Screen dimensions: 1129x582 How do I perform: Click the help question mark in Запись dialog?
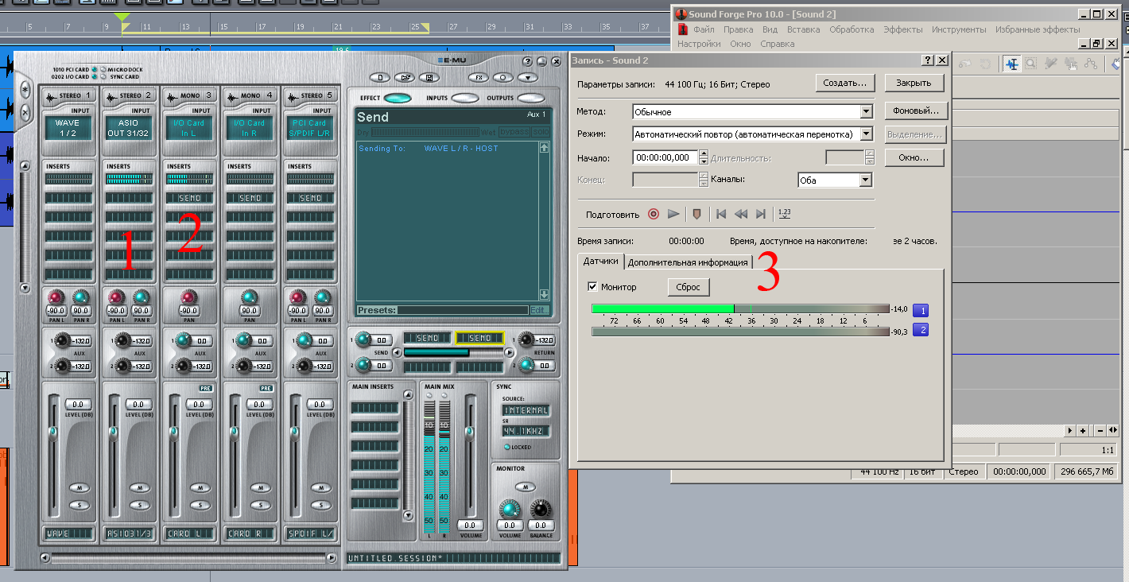[928, 60]
